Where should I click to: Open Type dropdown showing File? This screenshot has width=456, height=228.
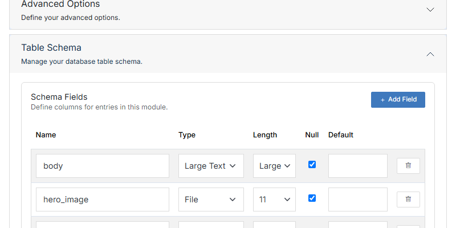click(x=211, y=199)
